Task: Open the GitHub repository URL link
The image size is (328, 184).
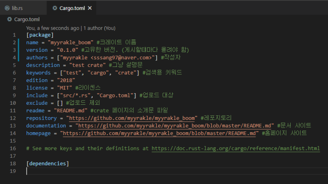Action: click(x=132, y=118)
